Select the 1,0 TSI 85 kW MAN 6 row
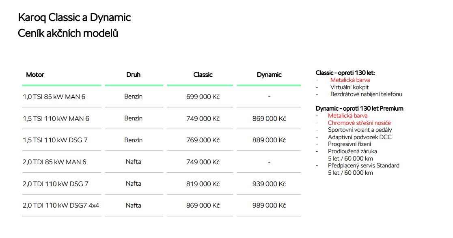Viewport: 453px width, 238px height. (x=54, y=97)
